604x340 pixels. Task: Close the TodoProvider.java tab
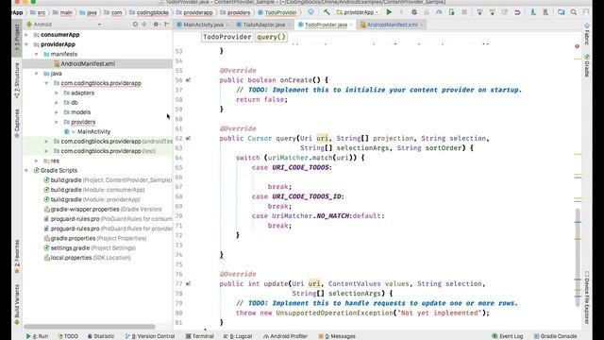click(351, 25)
